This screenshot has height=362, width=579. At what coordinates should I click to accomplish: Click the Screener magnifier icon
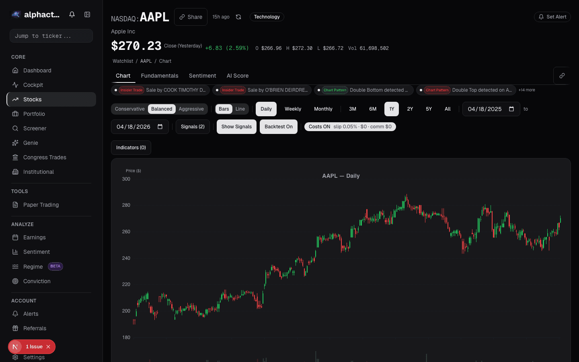click(x=15, y=128)
